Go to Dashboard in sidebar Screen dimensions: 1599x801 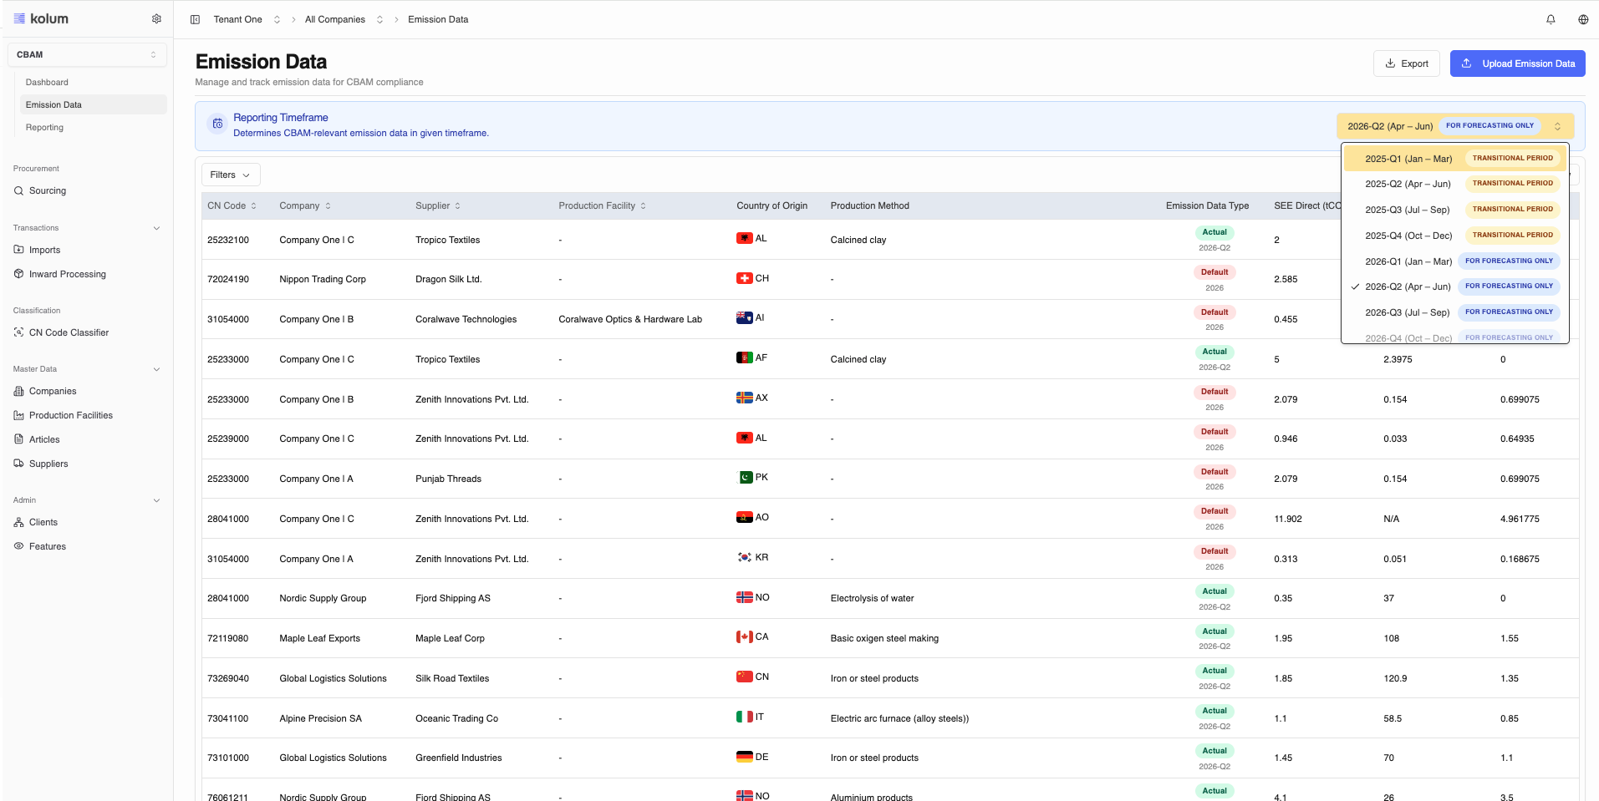point(47,82)
